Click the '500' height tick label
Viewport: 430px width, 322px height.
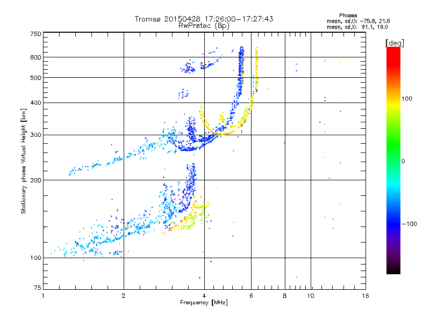(35, 78)
